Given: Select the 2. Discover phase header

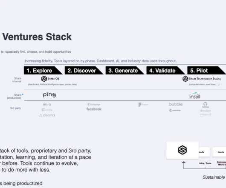Looking at the screenshot, I should tap(84, 71).
